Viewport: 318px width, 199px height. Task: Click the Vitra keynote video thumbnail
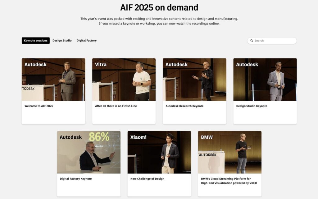[x=124, y=80]
